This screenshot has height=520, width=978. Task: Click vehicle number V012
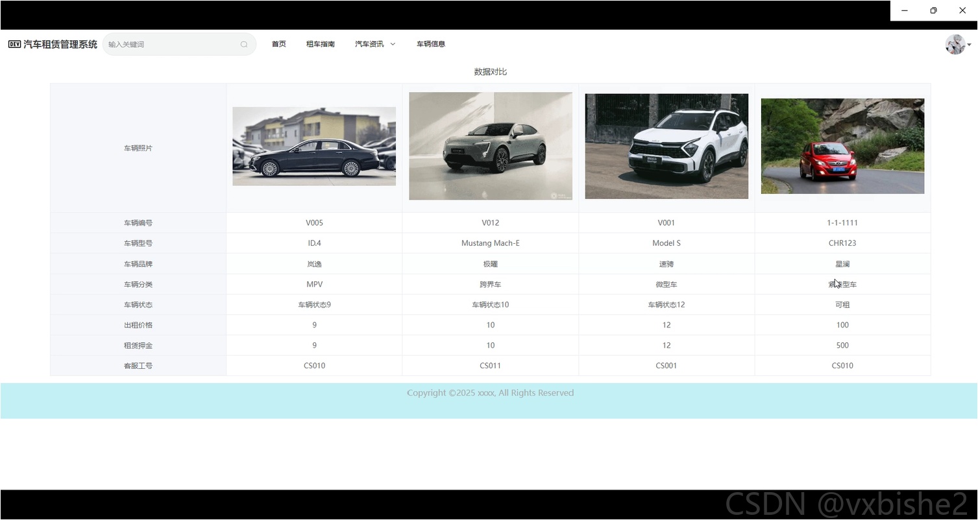coord(491,223)
